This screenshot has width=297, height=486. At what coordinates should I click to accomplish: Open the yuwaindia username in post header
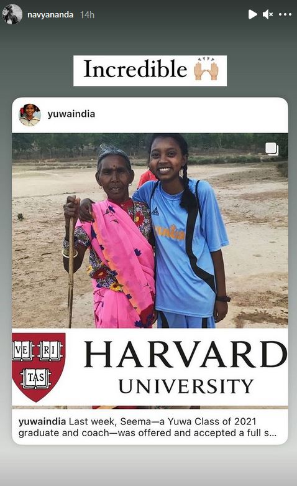[x=71, y=114]
